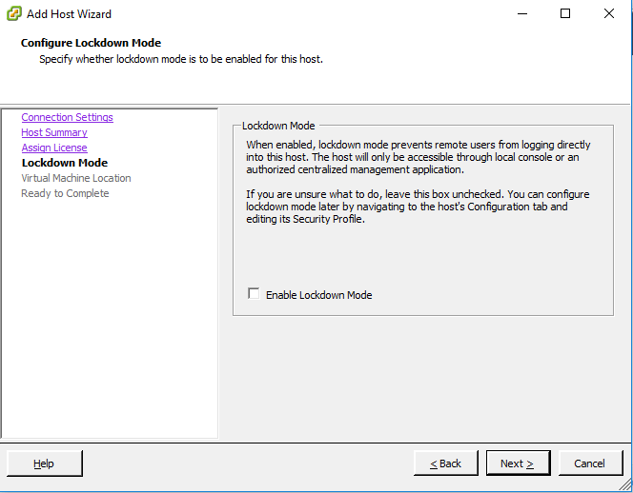Click the "Configure Lockdown Mode" header title

91,43
